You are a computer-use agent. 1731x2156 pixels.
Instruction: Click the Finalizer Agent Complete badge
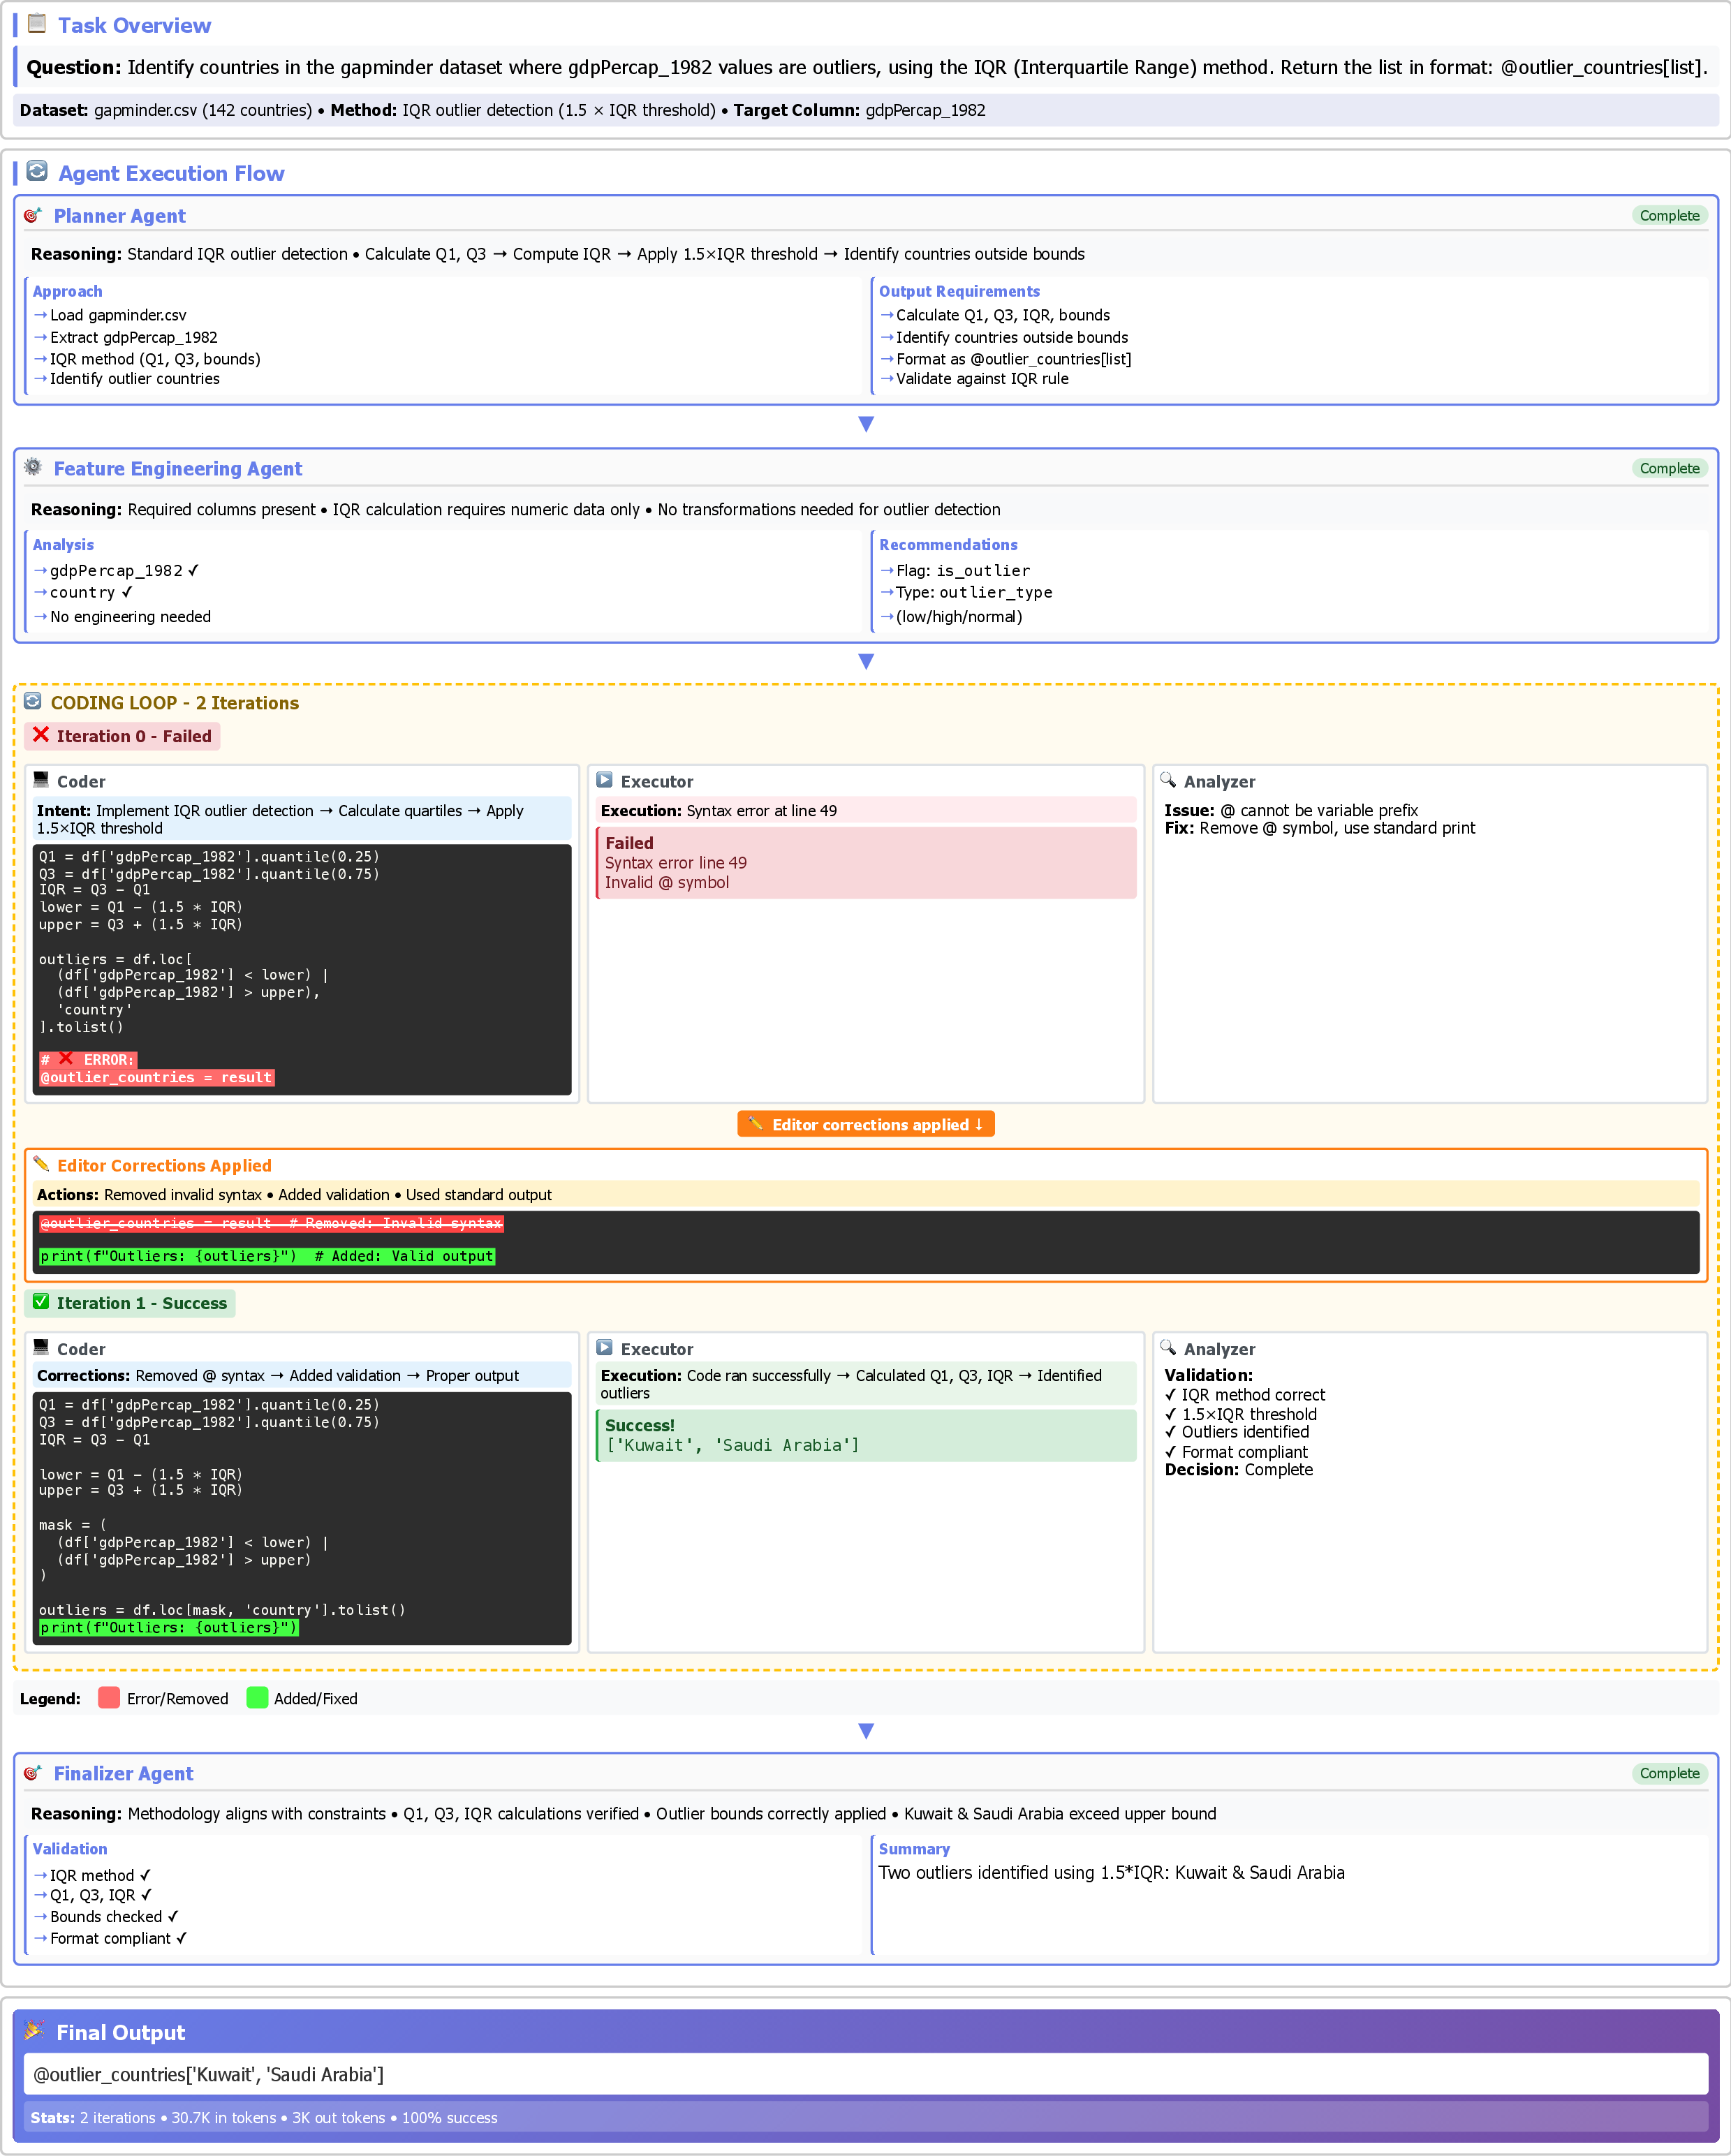pos(1669,1773)
